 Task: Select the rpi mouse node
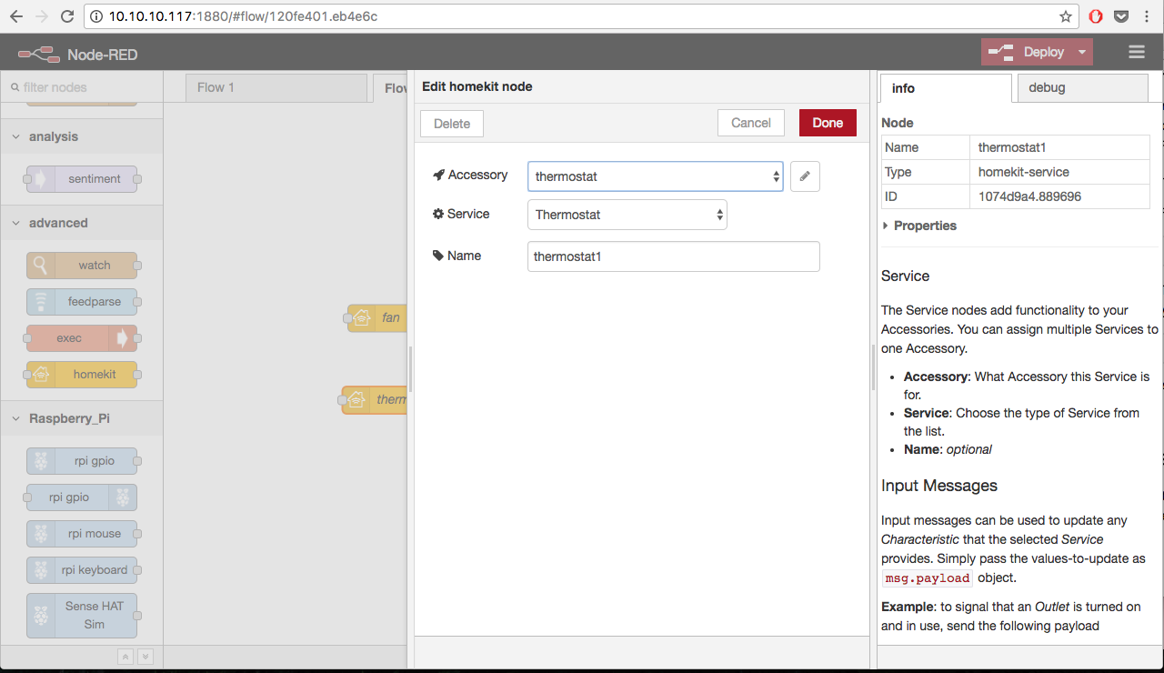point(82,534)
